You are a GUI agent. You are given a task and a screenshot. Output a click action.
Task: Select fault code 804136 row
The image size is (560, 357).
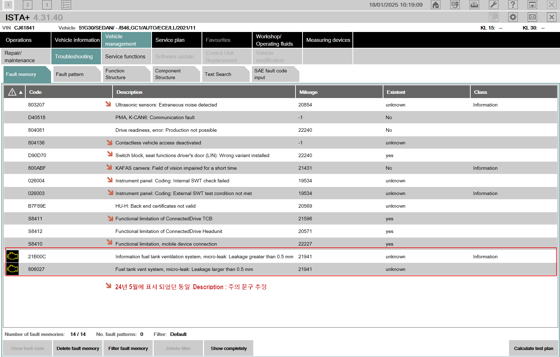280,143
